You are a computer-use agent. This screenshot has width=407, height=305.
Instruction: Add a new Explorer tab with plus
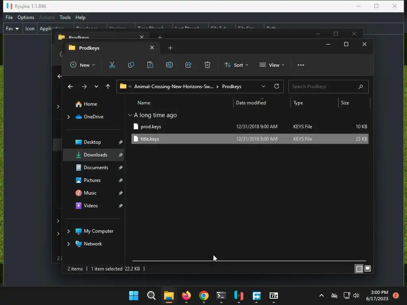(x=170, y=48)
